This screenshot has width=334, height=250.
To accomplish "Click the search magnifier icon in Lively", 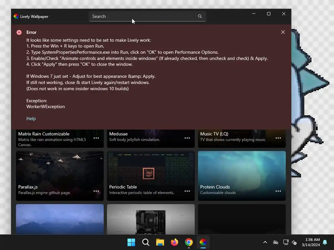I will tap(200, 16).
